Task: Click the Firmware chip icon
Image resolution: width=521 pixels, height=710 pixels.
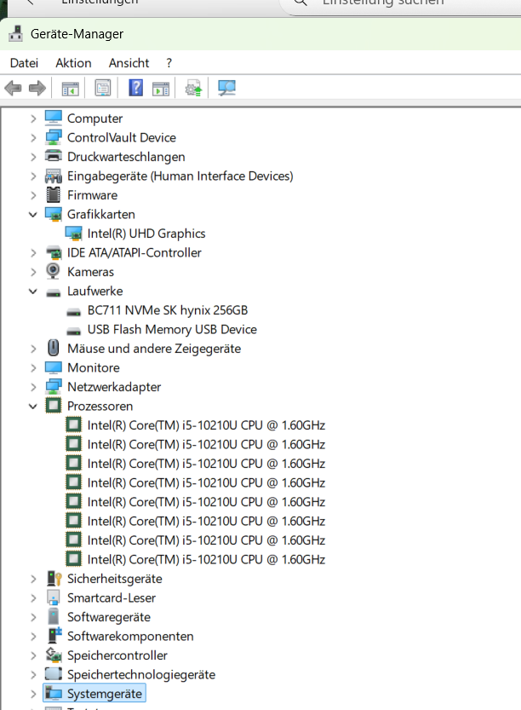Action: click(x=54, y=194)
